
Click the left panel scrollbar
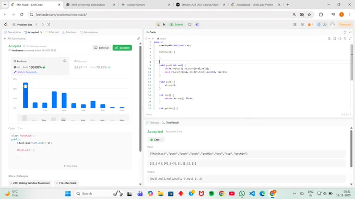[140, 99]
